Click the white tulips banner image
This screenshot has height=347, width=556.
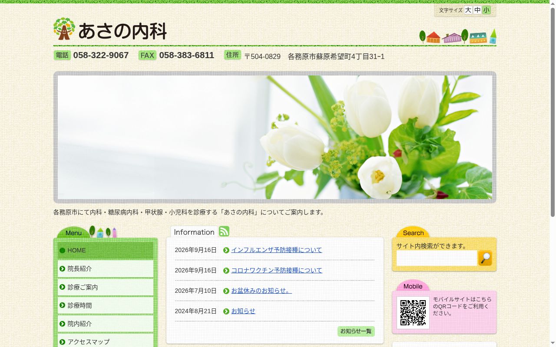[x=275, y=137]
